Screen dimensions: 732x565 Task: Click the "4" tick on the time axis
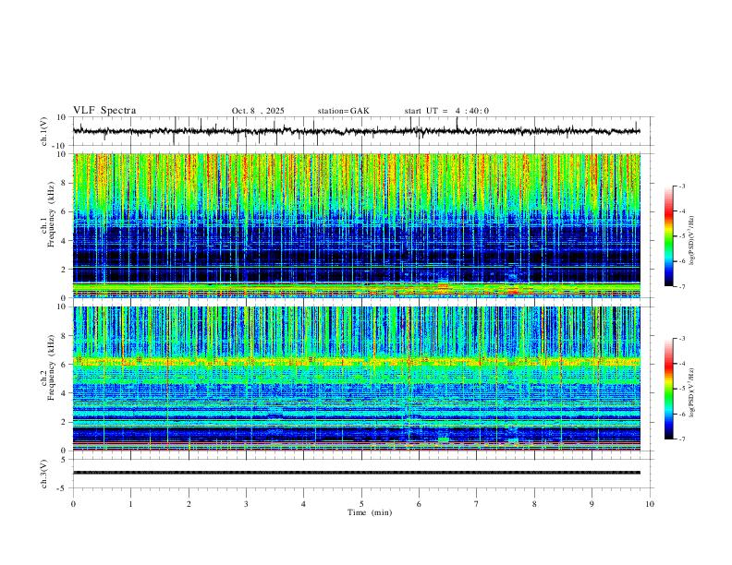pyautogui.click(x=303, y=504)
